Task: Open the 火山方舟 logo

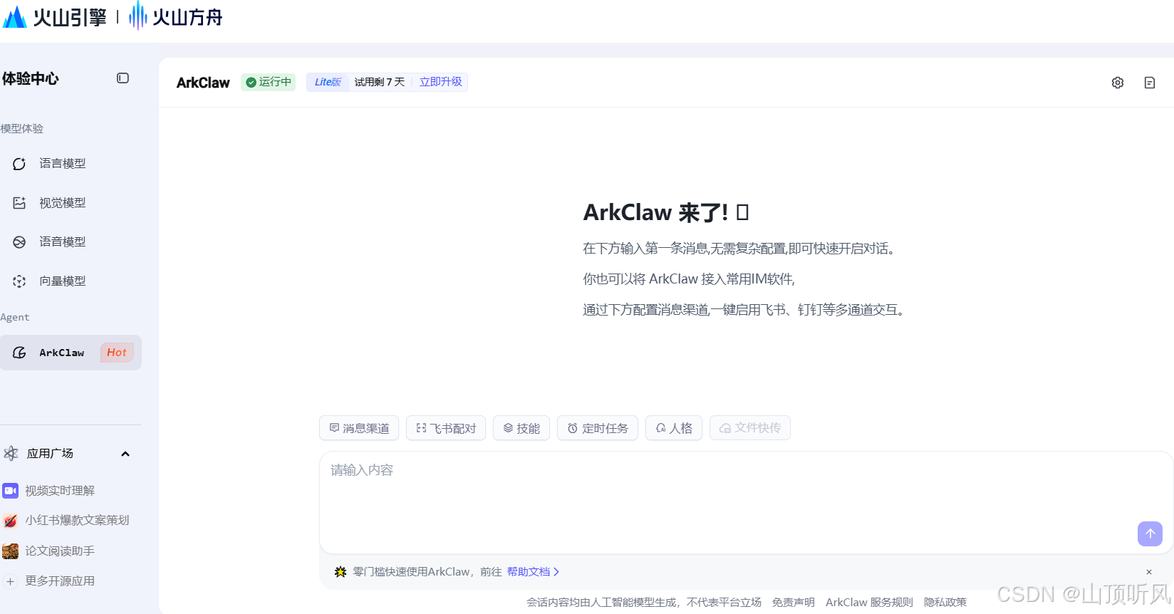Action: [175, 16]
